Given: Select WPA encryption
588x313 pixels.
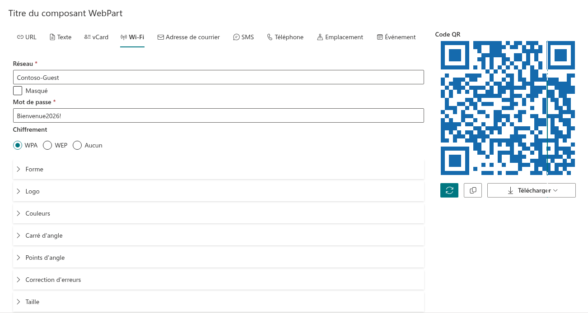Looking at the screenshot, I should click(18, 145).
